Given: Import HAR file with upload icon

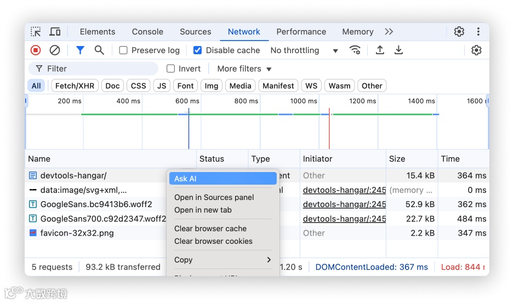Looking at the screenshot, I should click(x=380, y=50).
